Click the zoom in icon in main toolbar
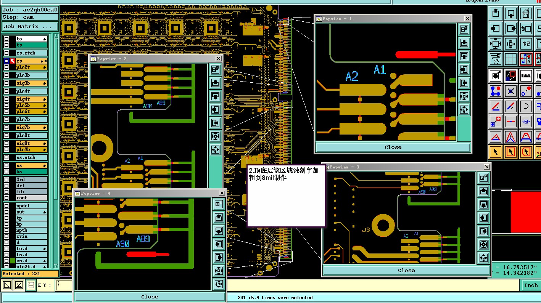Screen dimensions: 541x303 click(511, 43)
